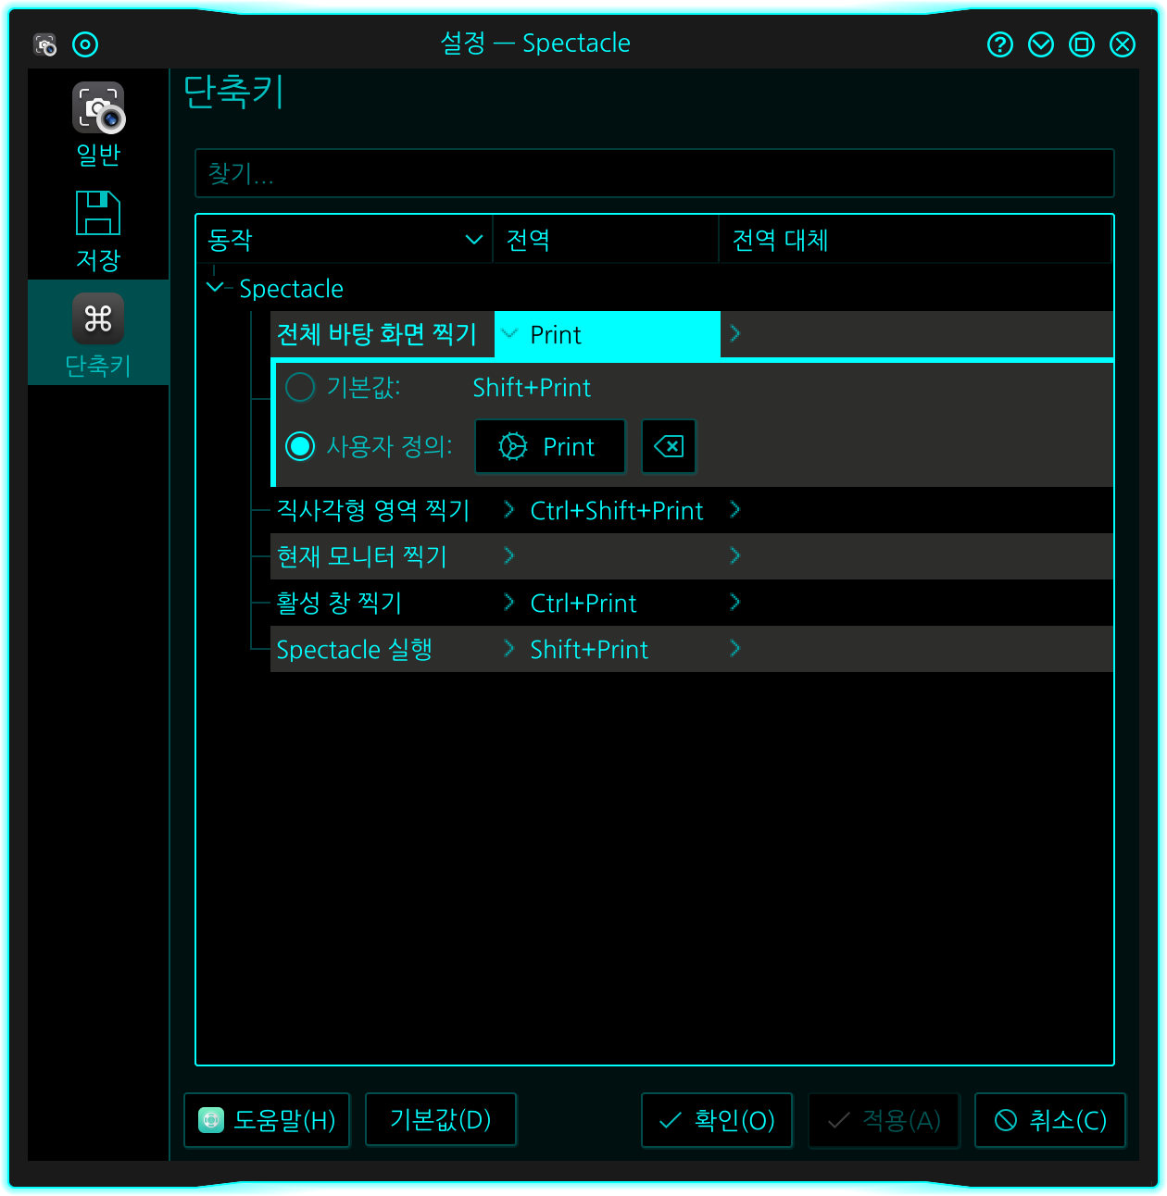Screen dimensions: 1167x1196
Task: Click the help question mark in title bar
Action: tap(1000, 44)
